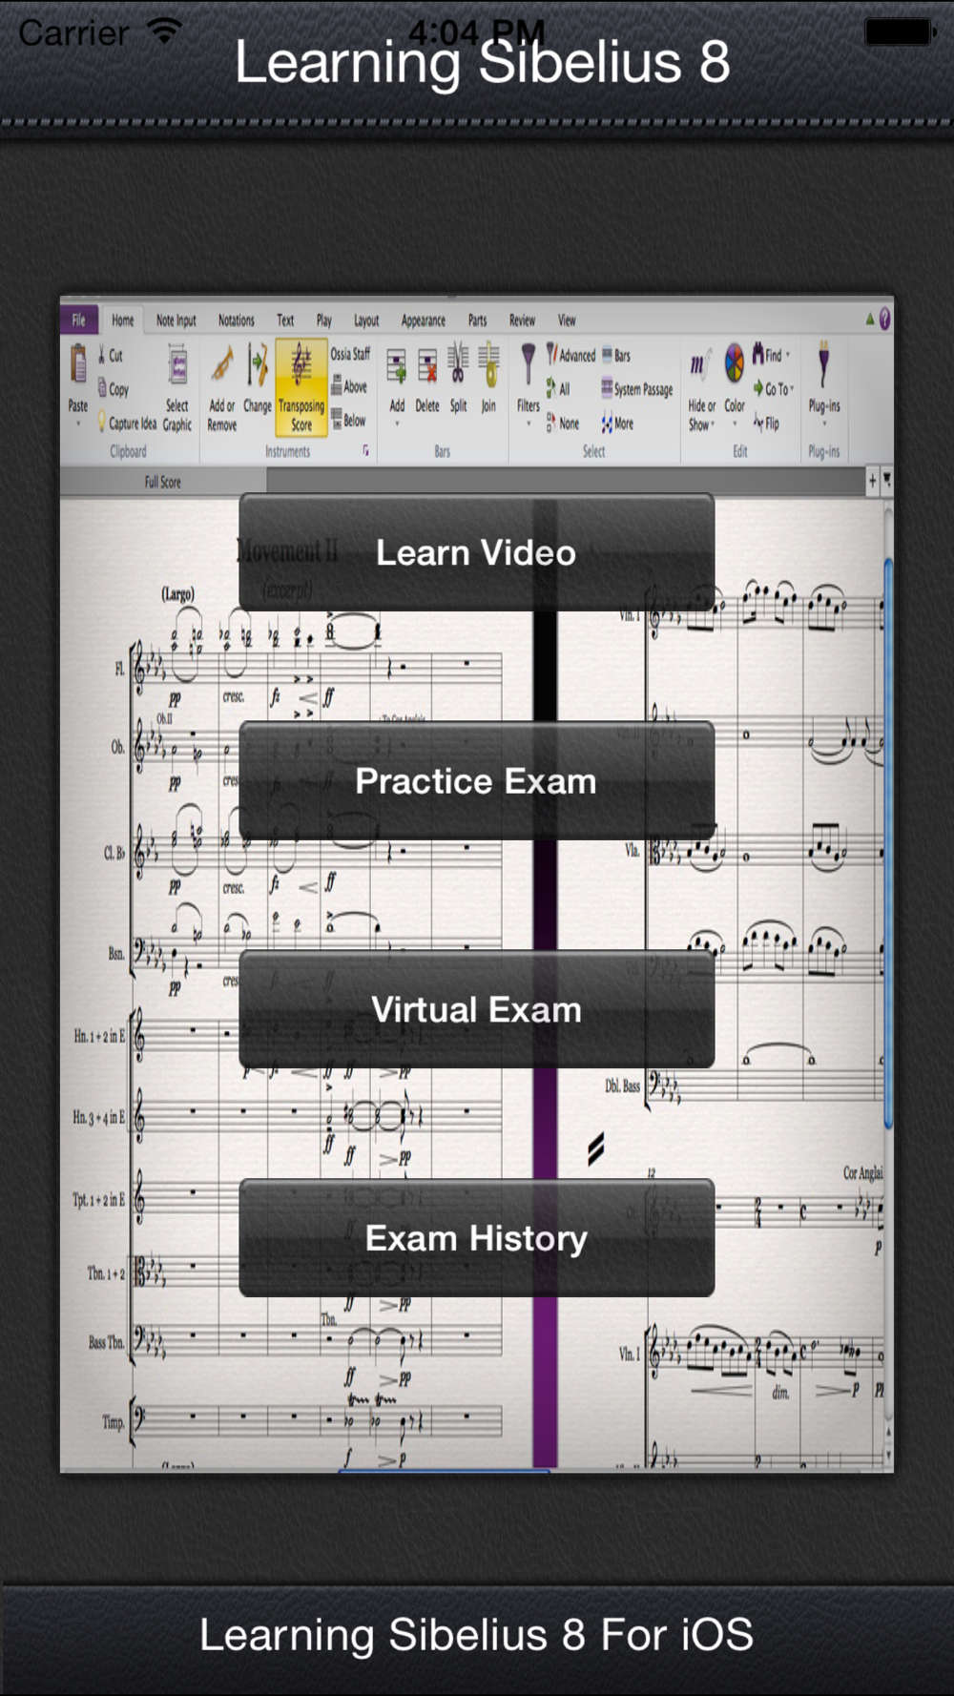The image size is (954, 1696).
Task: Expand the Instruments group dialog launcher
Action: pyautogui.click(x=365, y=452)
